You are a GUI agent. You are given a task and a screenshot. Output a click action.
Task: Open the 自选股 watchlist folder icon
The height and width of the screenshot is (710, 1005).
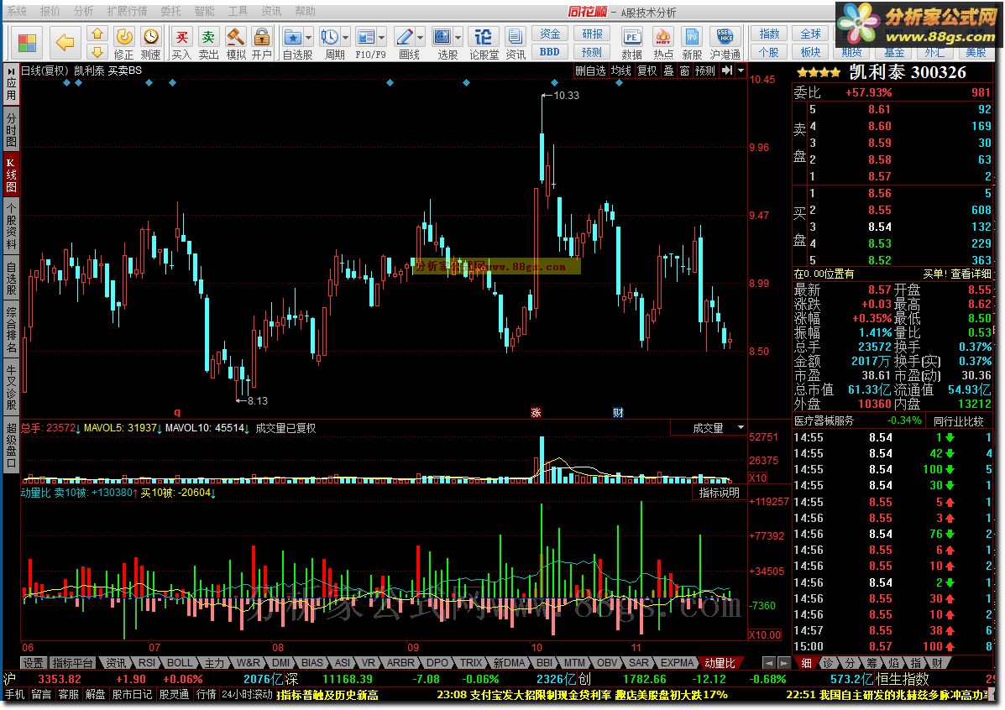pyautogui.click(x=293, y=37)
